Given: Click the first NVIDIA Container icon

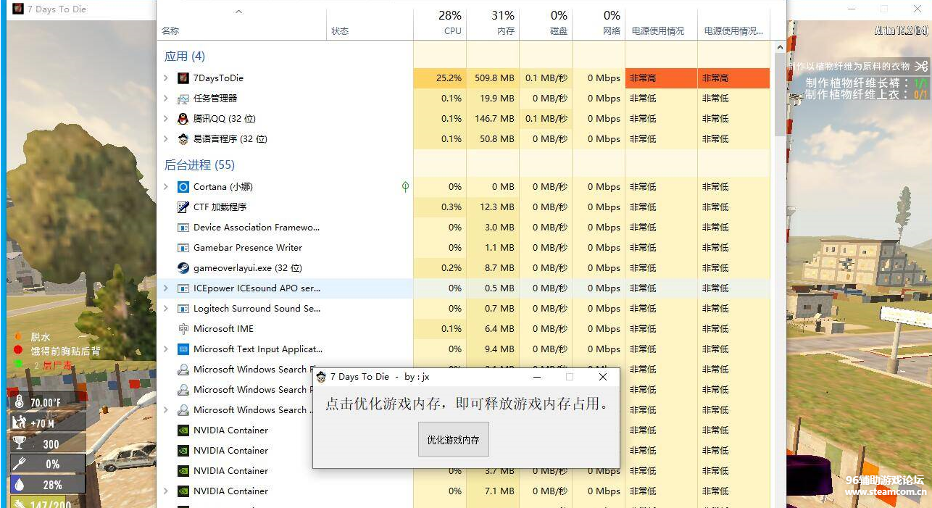Looking at the screenshot, I should [x=183, y=430].
